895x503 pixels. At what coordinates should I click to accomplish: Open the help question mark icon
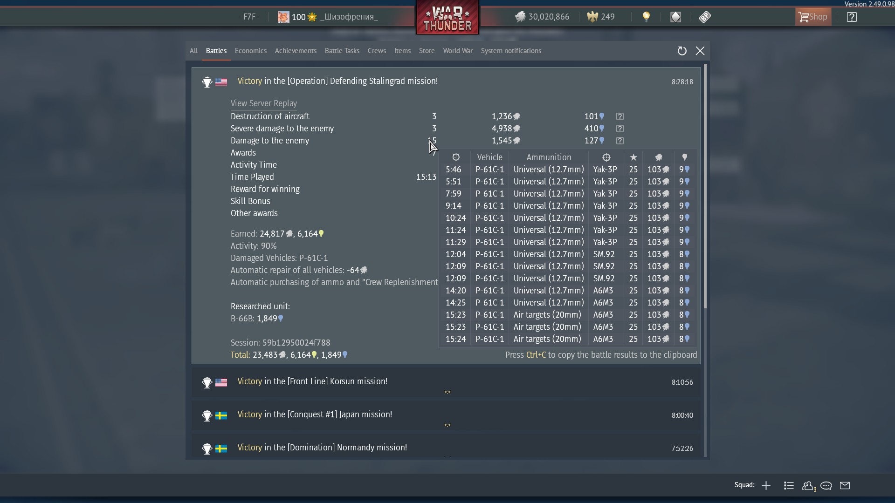(x=852, y=17)
